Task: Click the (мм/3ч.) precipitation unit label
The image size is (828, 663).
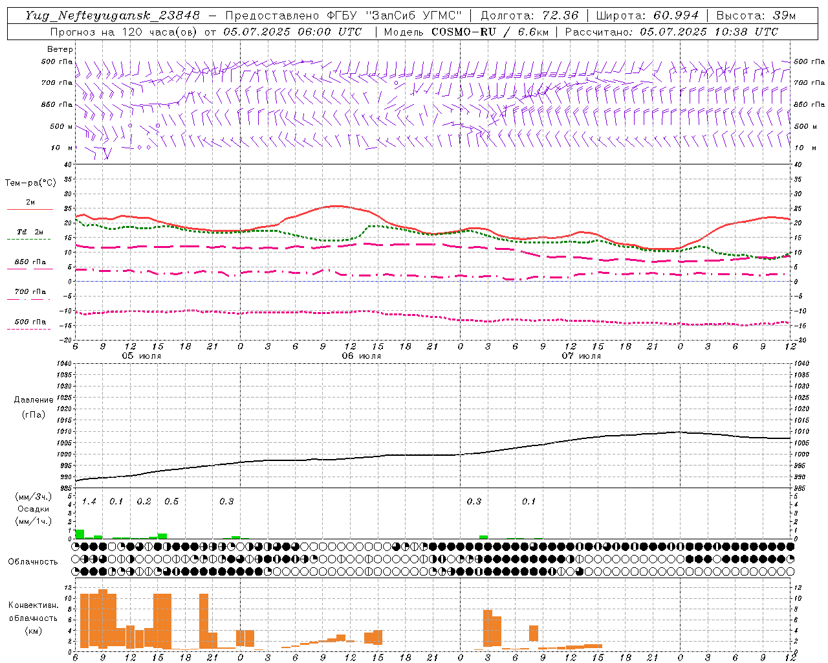Action: click(34, 497)
